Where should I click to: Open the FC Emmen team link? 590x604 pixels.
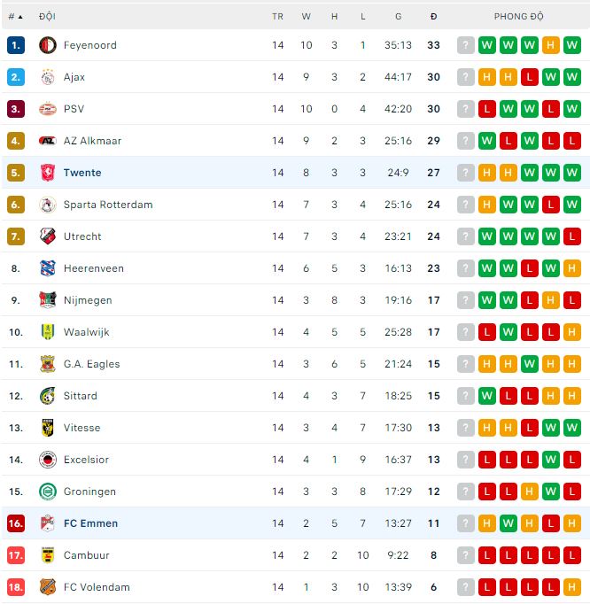tap(90, 523)
